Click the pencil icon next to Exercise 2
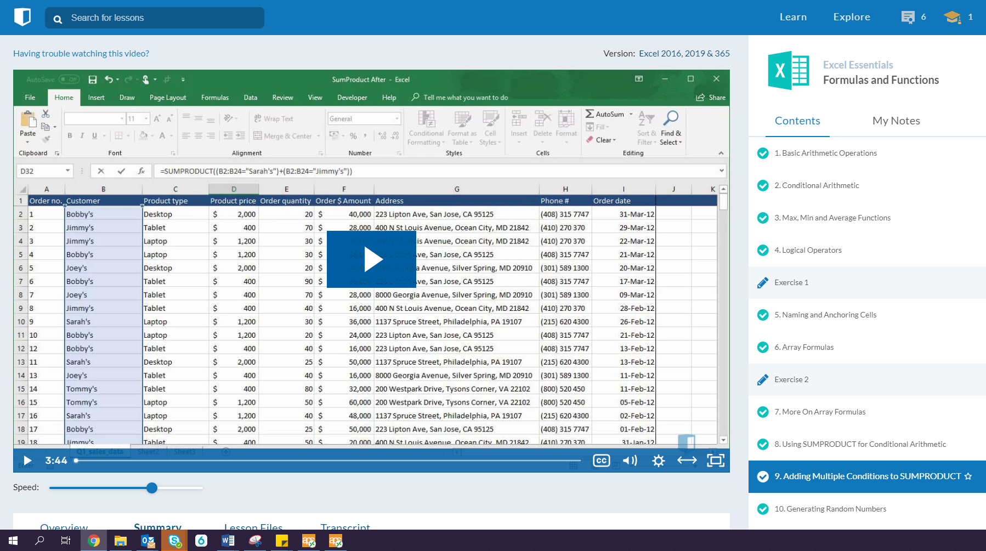 763,380
